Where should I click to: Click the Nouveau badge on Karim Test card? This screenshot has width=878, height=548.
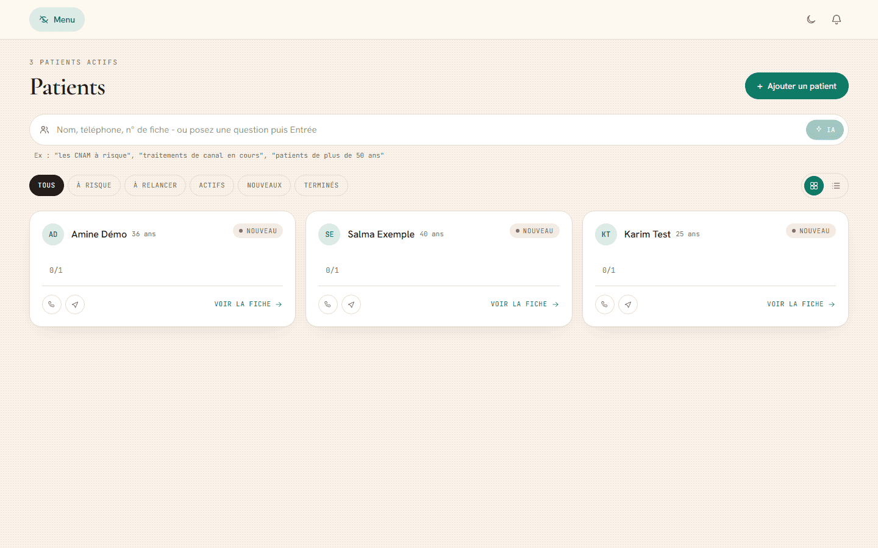click(811, 231)
